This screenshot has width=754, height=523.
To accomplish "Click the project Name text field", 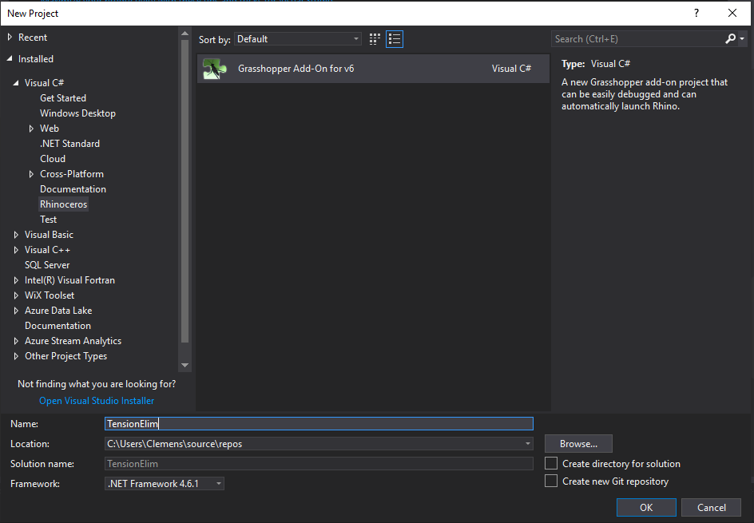I will [x=319, y=424].
